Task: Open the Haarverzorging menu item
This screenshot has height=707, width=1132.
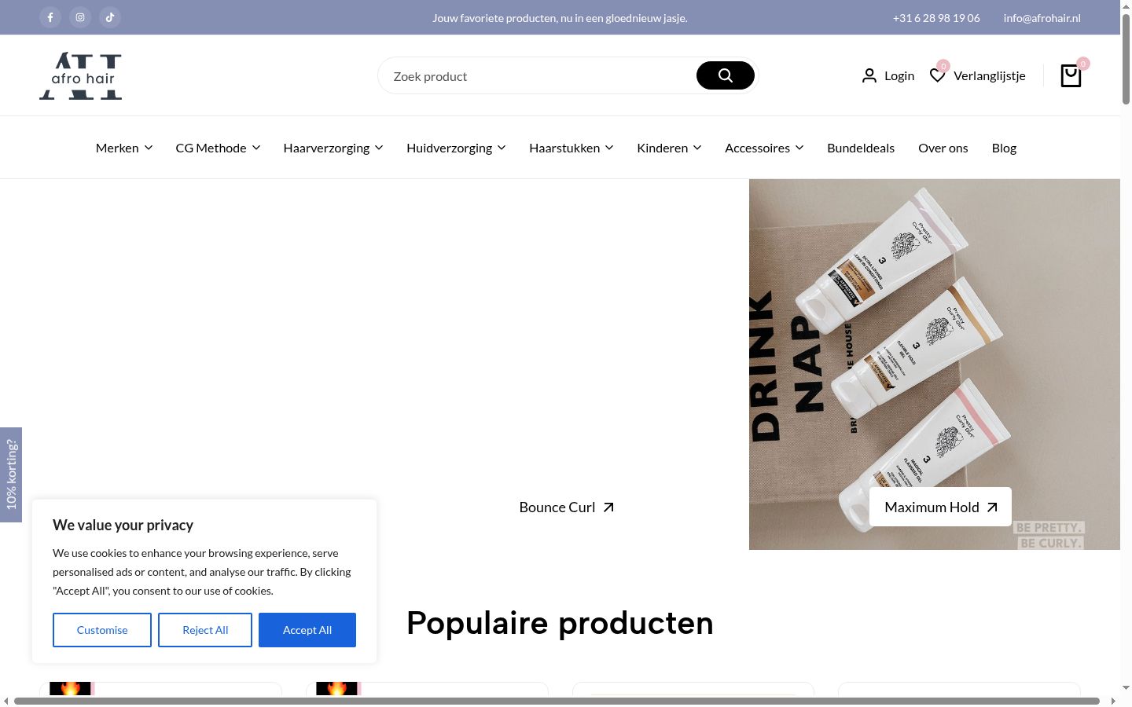Action: click(326, 148)
